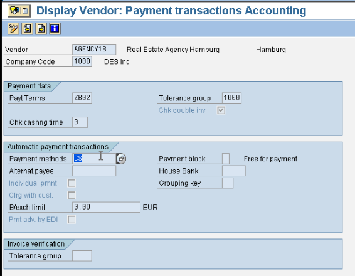Toggle Clrg with cust. checkbox
The image size is (355, 276).
[72, 195]
